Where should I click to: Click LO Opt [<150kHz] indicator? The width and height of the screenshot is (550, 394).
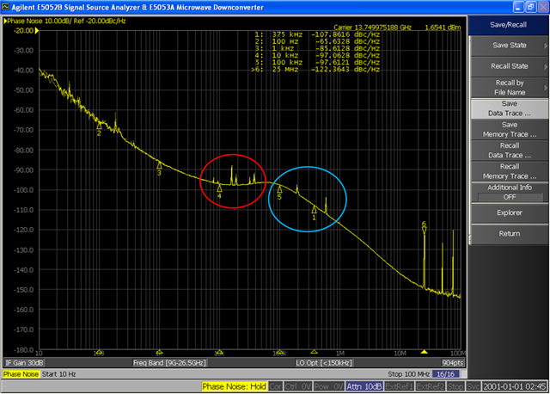point(323,363)
